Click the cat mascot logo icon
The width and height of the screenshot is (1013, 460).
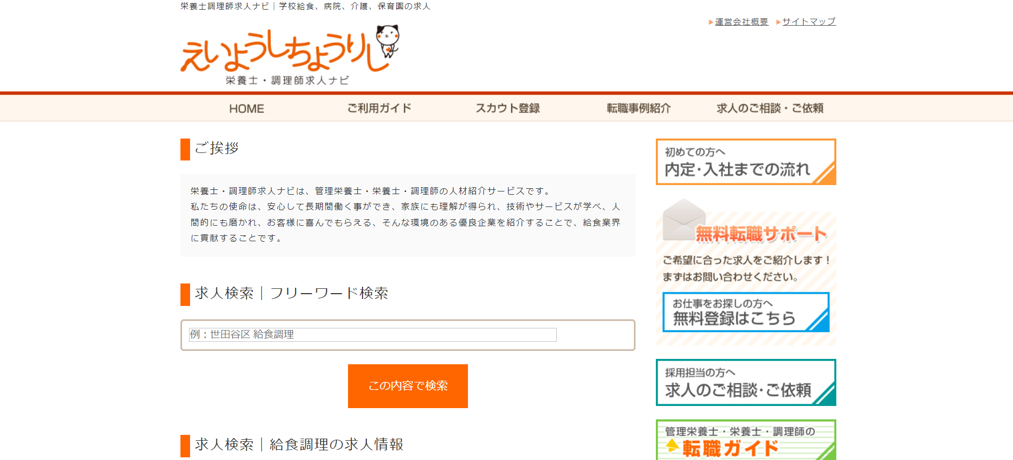(x=388, y=40)
